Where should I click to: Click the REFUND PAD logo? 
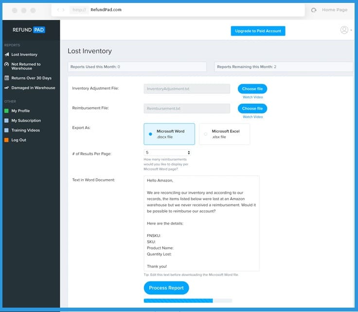tap(29, 30)
